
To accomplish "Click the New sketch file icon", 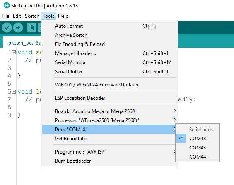I will (x=31, y=28).
